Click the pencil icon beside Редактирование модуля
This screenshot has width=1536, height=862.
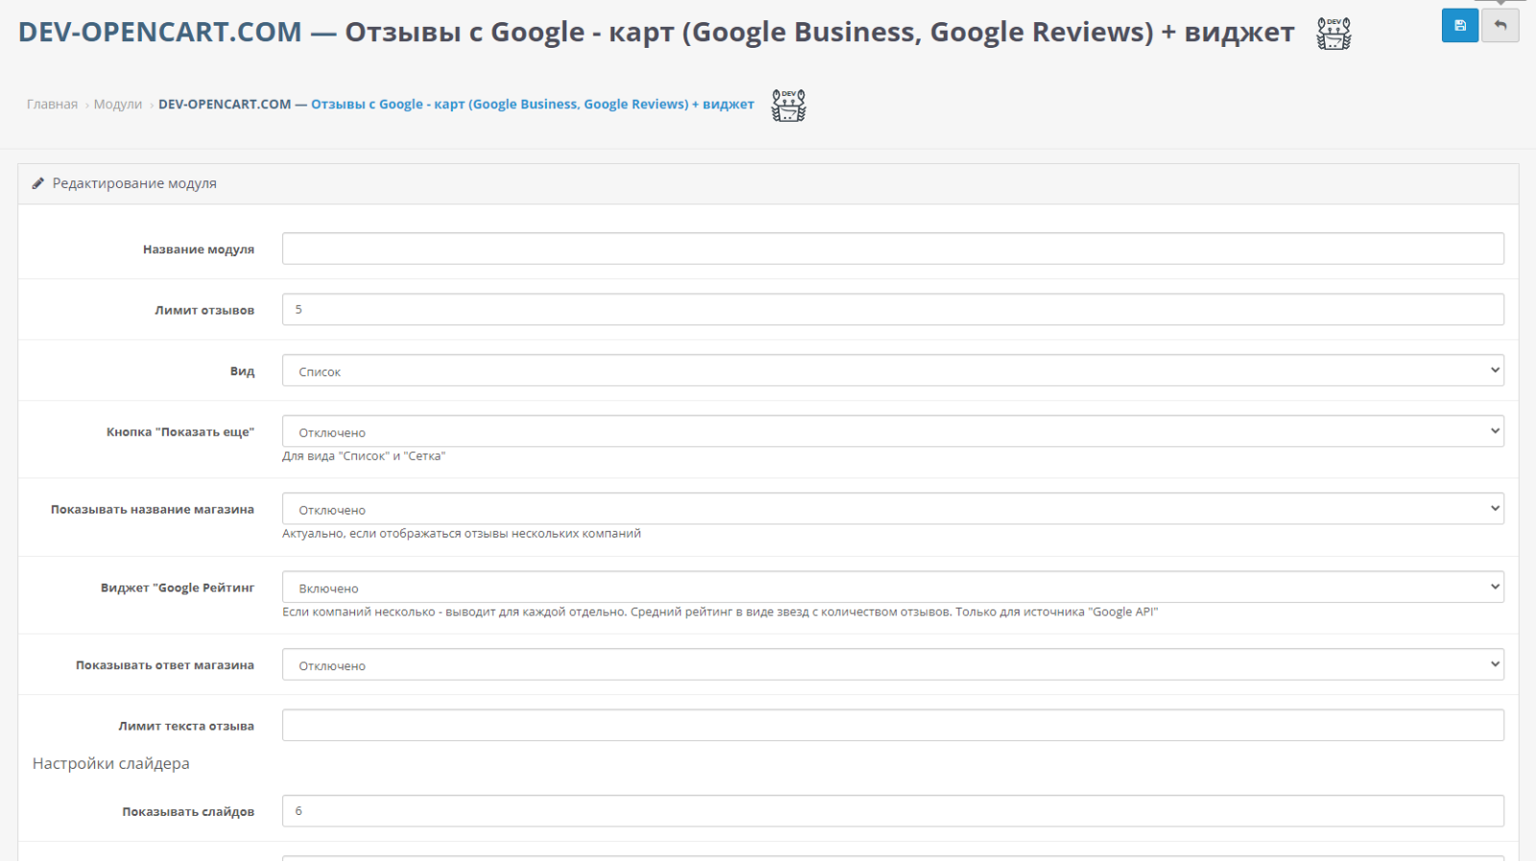(x=38, y=183)
